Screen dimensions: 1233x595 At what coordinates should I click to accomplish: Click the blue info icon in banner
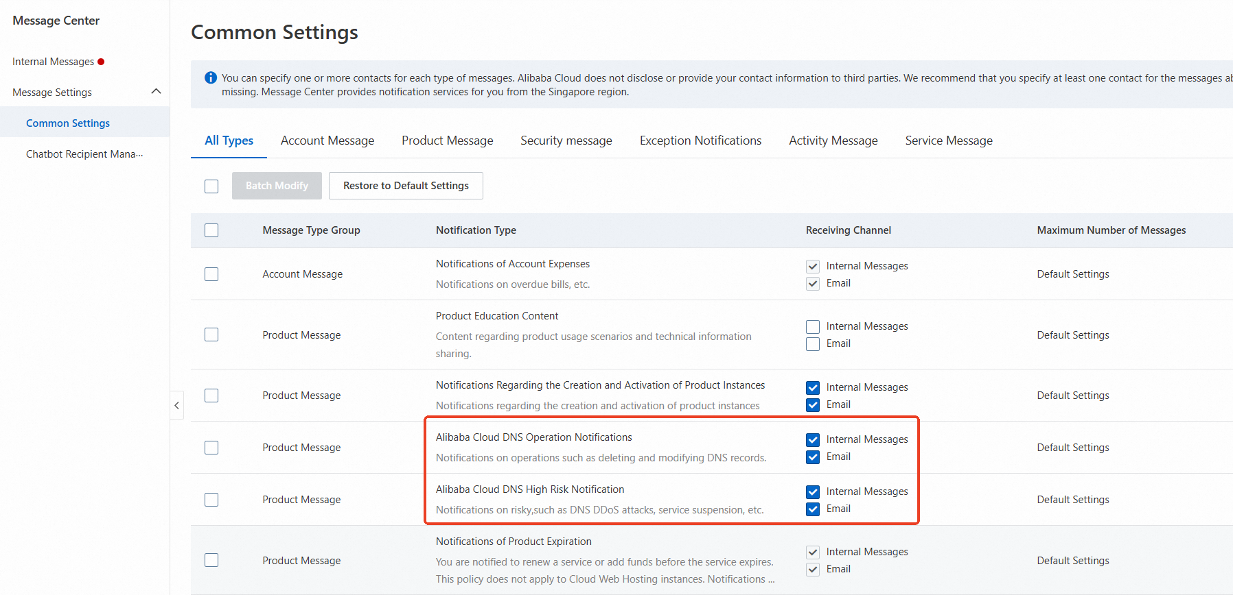pyautogui.click(x=211, y=78)
